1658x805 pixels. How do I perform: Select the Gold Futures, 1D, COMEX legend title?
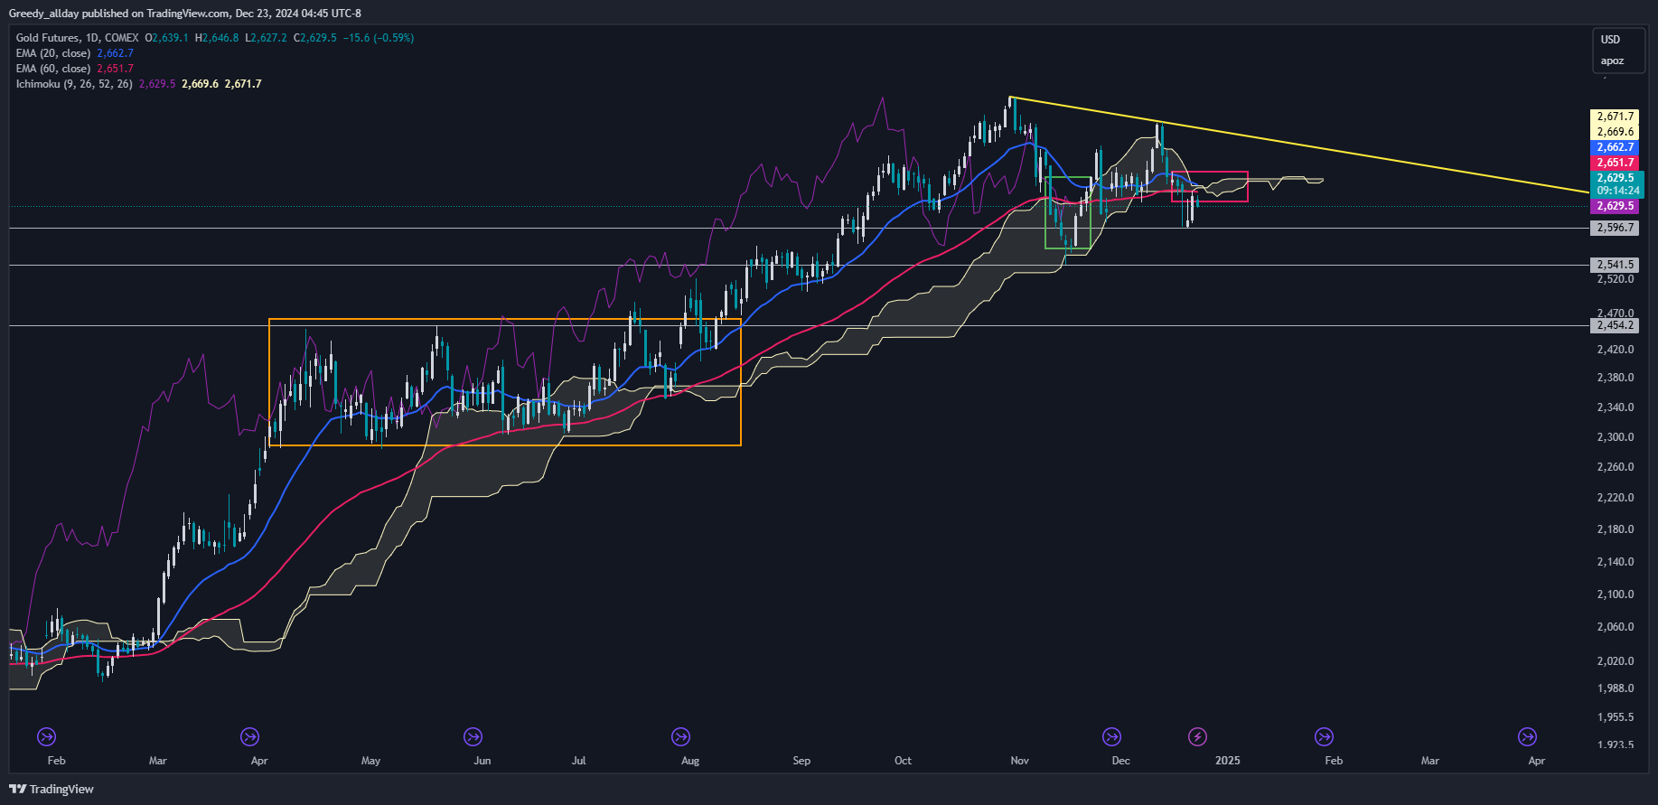[78, 38]
